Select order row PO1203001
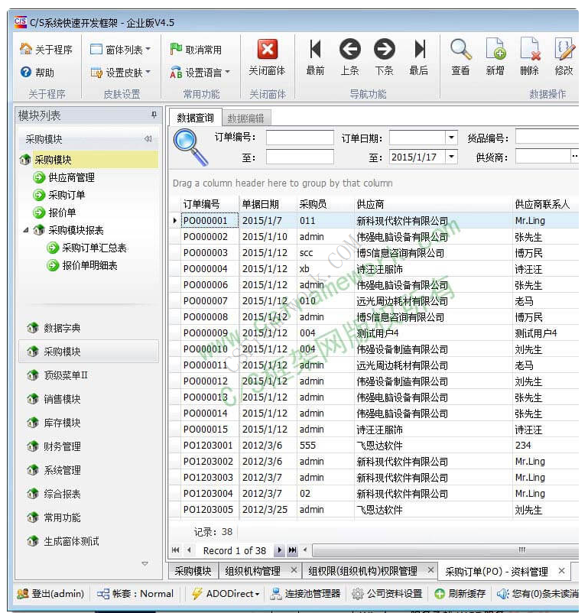The image size is (588, 613). coord(375,445)
